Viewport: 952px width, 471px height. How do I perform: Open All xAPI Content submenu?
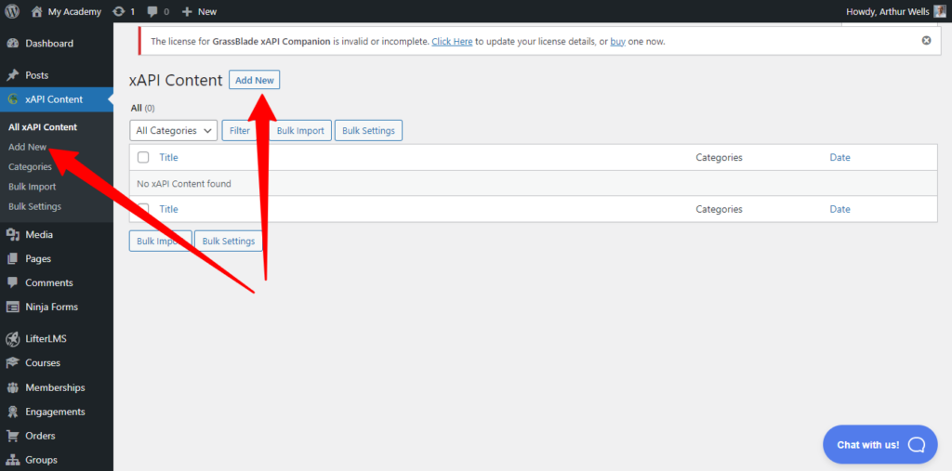pyautogui.click(x=43, y=127)
